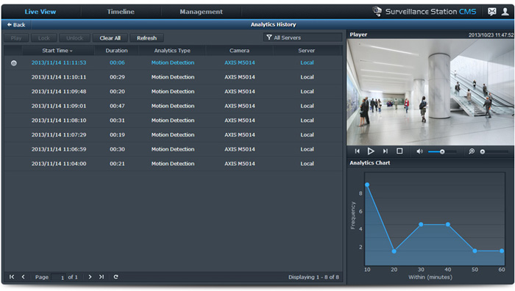Go to the last page of results

[102, 277]
